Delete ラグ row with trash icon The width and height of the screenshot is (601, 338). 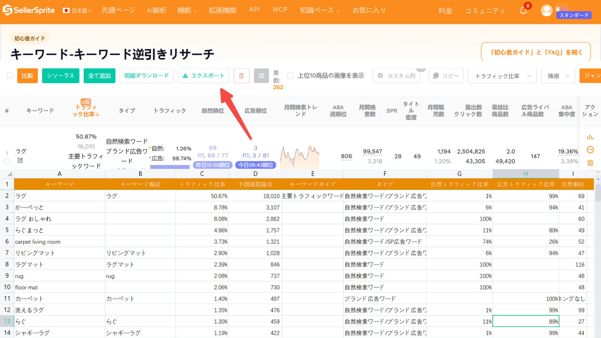point(590,163)
